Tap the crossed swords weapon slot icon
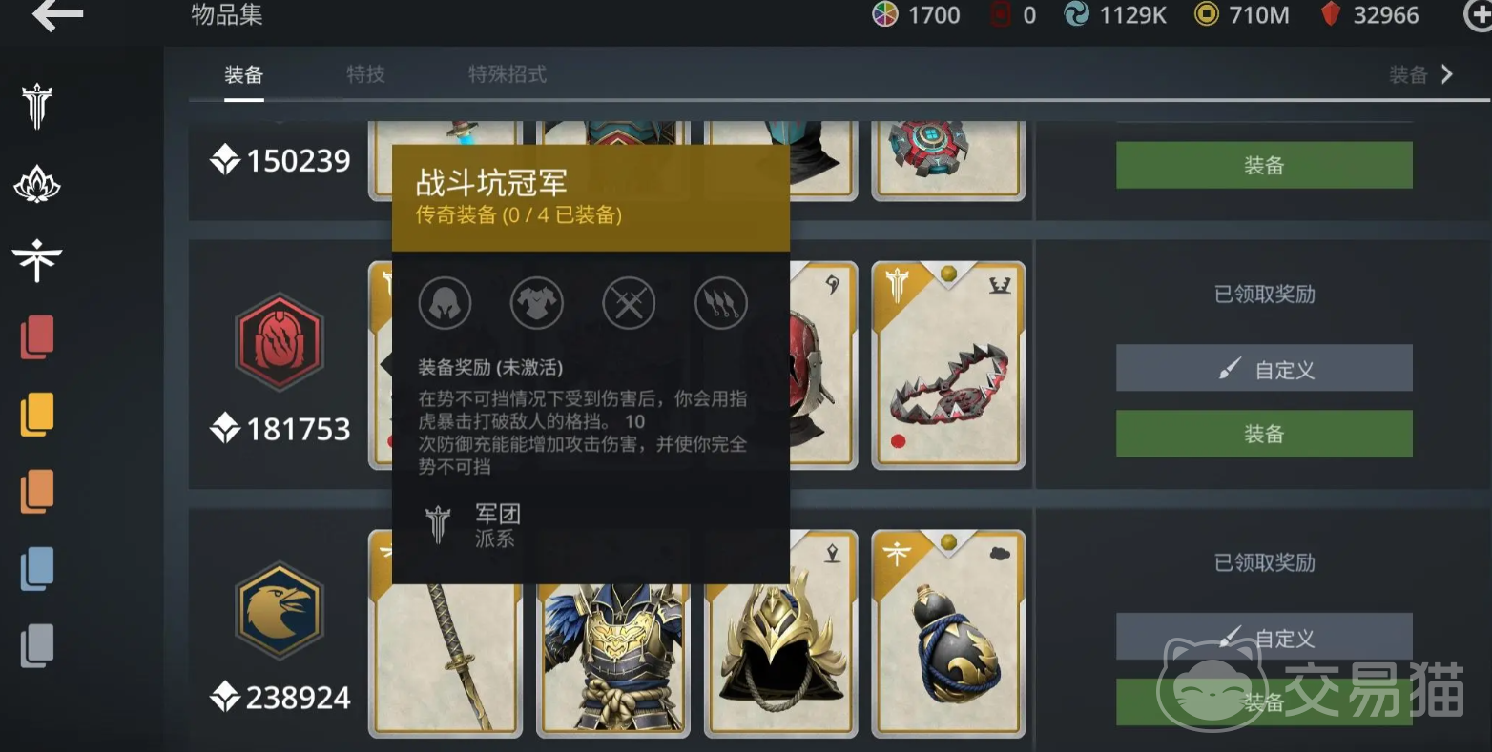The width and height of the screenshot is (1492, 752). pyautogui.click(x=629, y=304)
